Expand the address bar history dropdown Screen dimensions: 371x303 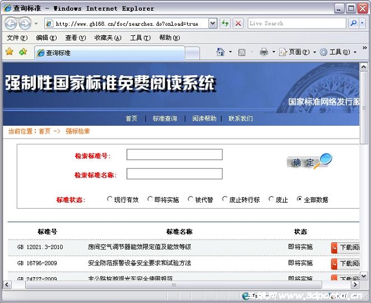coord(213,24)
